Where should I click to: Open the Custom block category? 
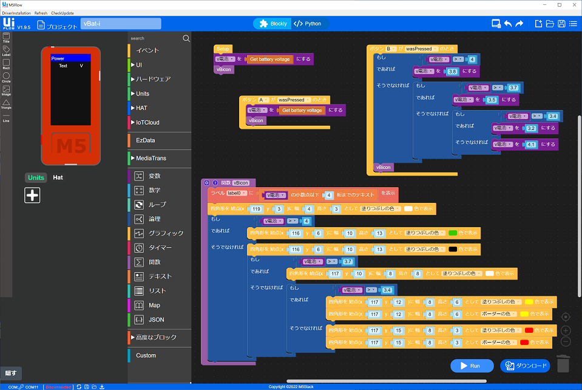160,355
